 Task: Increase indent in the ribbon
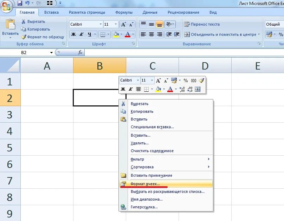176,34
